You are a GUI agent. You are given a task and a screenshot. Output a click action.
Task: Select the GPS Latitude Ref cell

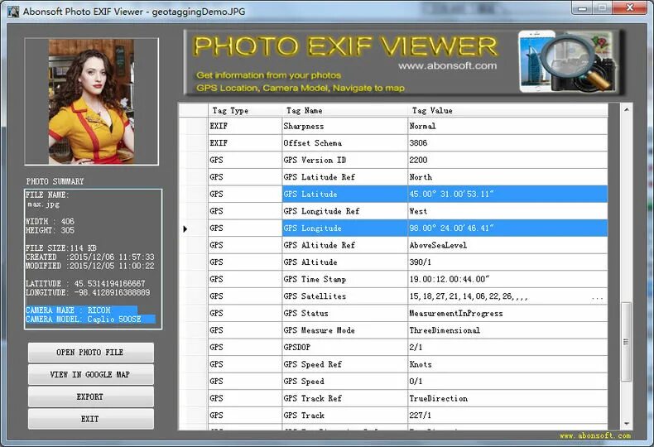coord(345,177)
